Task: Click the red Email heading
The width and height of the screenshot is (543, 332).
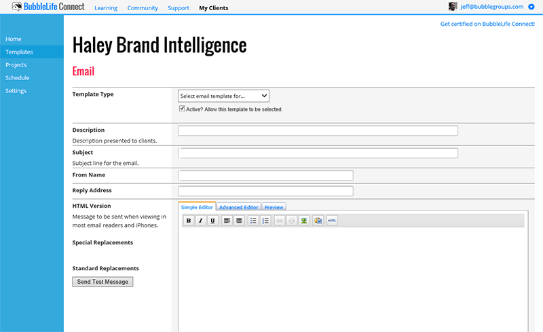Action: click(83, 71)
